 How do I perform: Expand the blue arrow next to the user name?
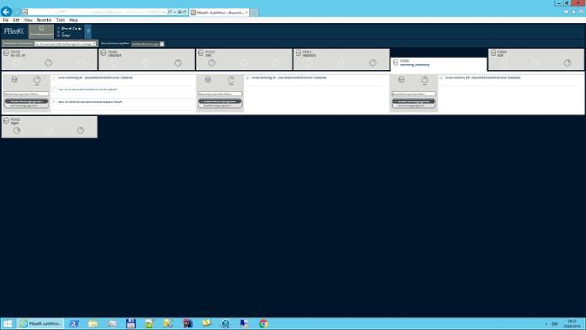[88, 31]
